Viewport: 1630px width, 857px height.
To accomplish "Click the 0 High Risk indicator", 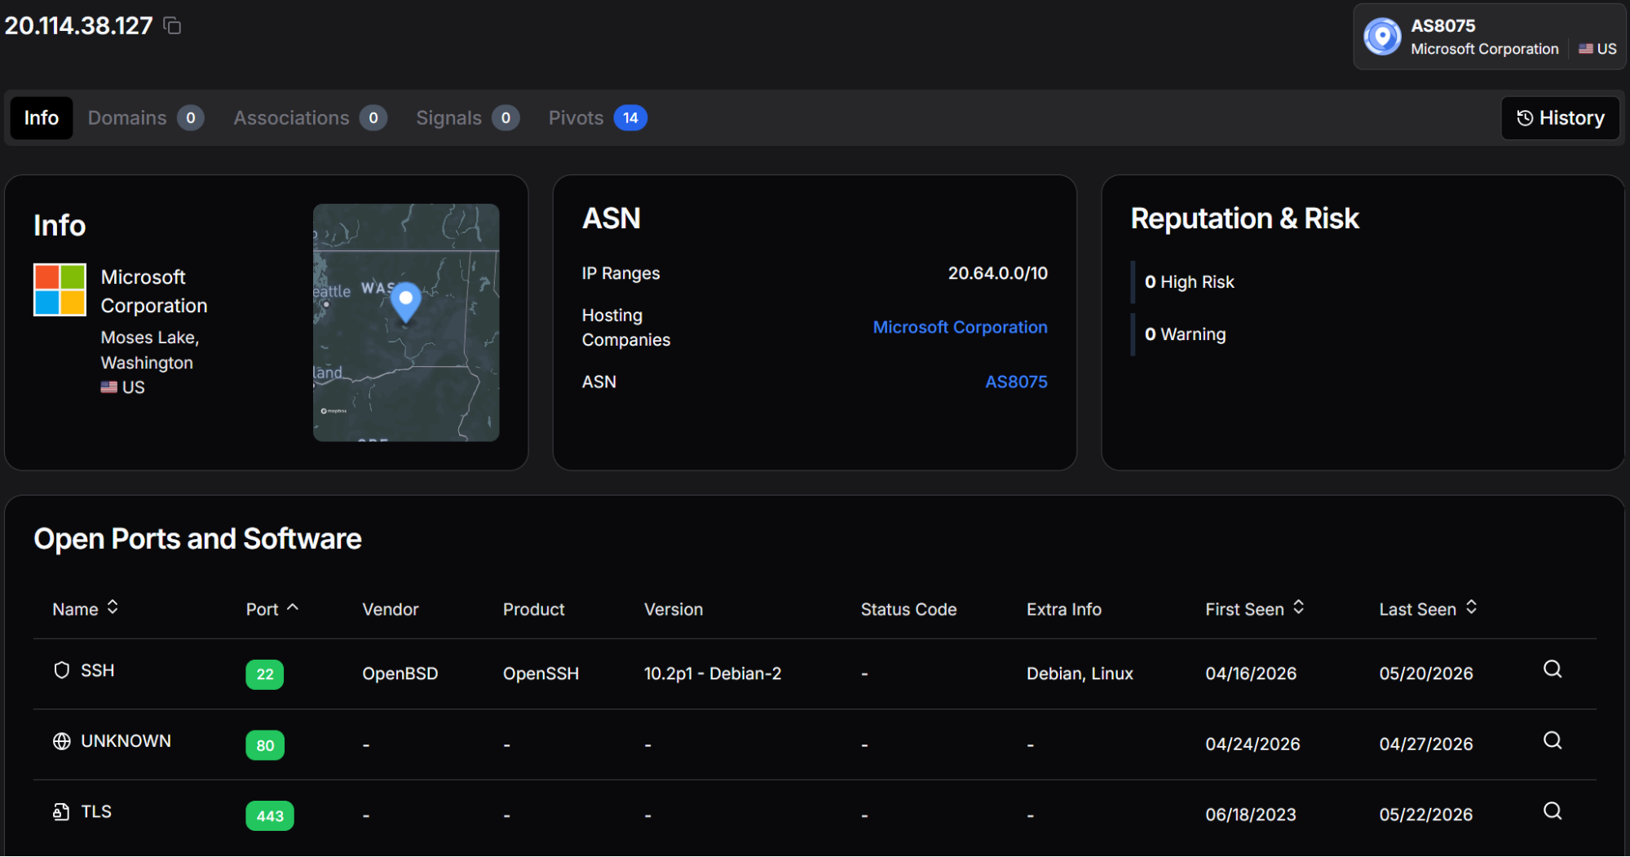I will pos(1189,282).
